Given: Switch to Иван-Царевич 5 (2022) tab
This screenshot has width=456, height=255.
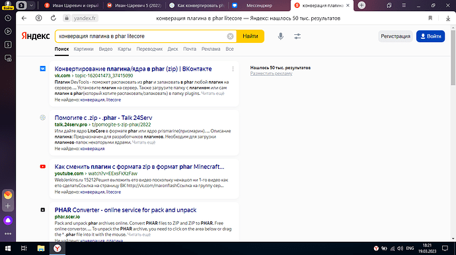Looking at the screenshot, I should [x=134, y=5].
